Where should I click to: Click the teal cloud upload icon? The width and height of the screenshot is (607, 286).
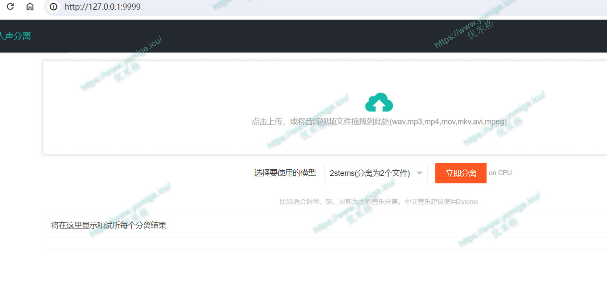click(379, 103)
